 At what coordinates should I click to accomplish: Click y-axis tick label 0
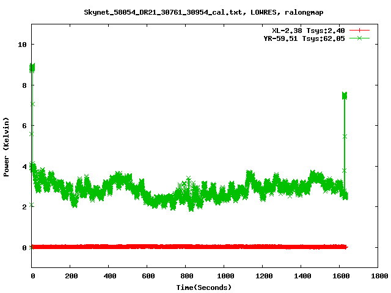pos(24,248)
